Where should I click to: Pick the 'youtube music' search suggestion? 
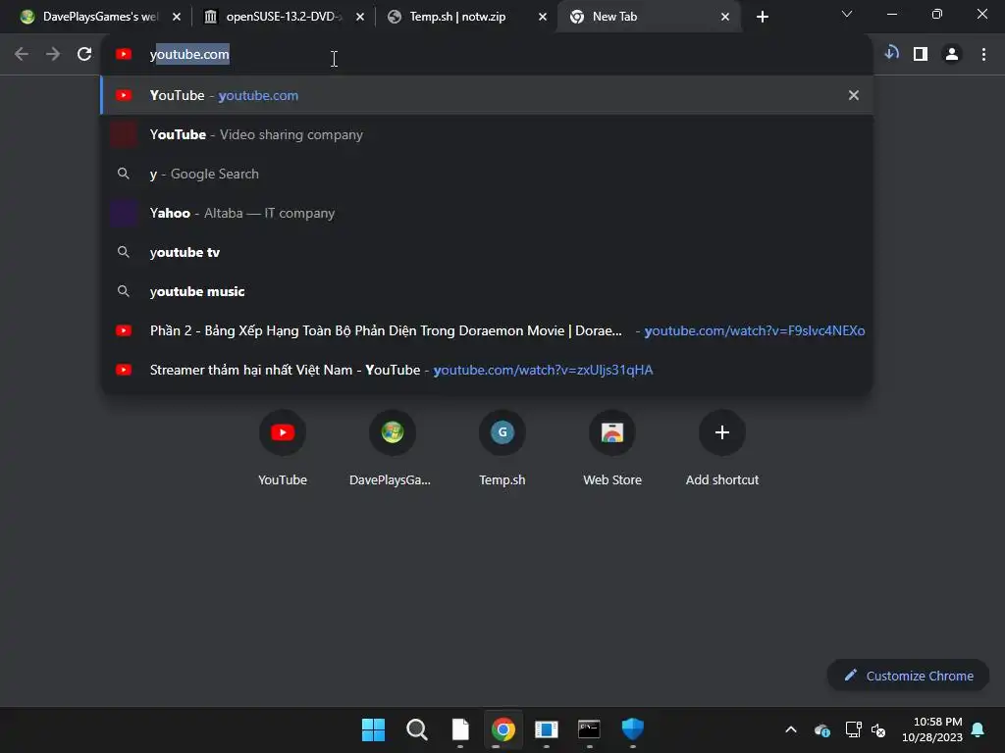click(x=487, y=291)
